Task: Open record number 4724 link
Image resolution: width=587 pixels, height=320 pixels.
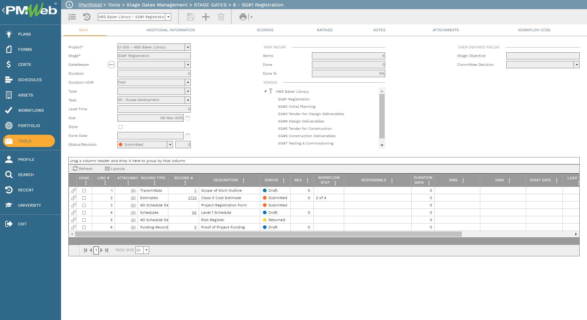Action: 192,198
